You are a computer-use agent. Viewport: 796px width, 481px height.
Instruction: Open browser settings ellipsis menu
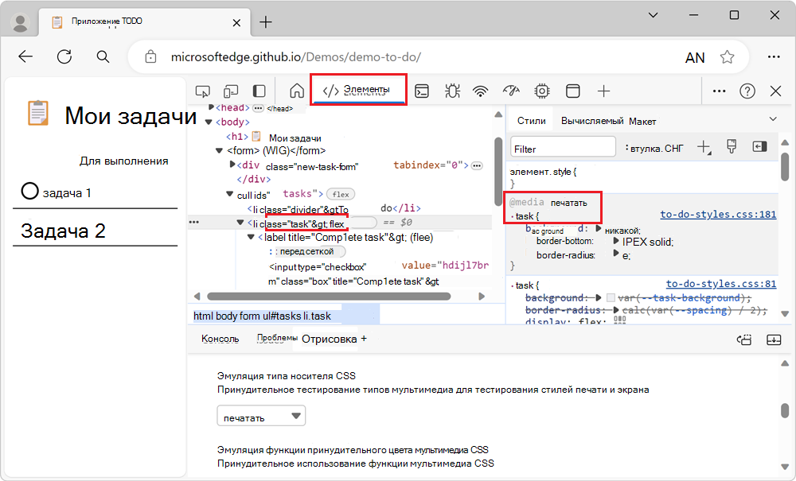point(774,56)
